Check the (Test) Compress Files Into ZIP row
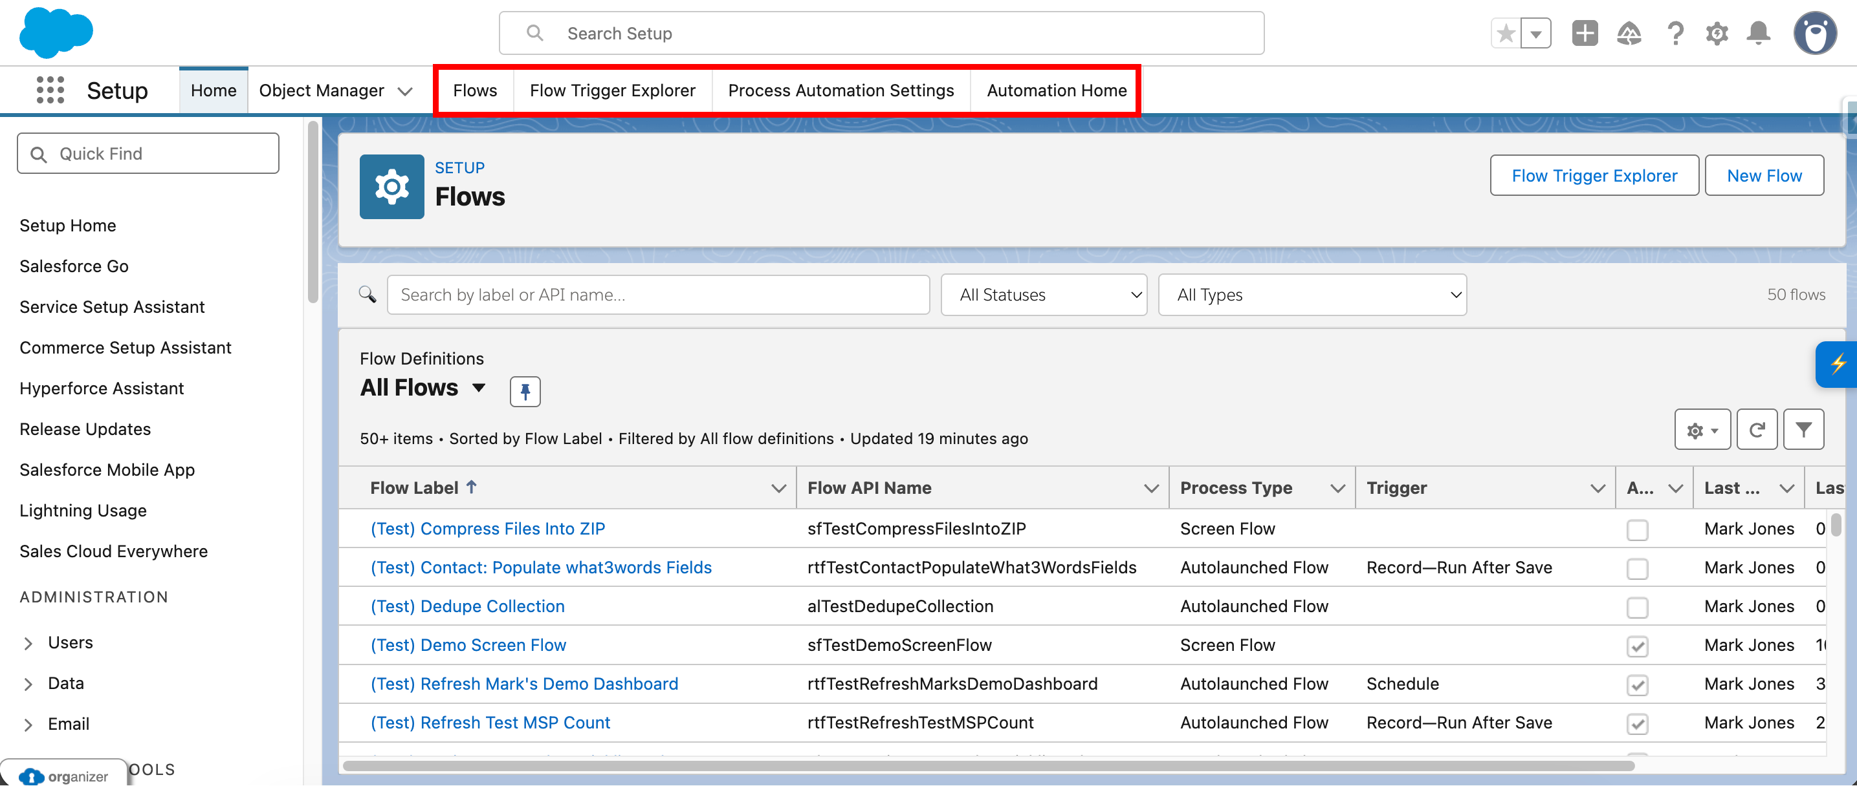Image resolution: width=1857 pixels, height=786 pixels. [x=1637, y=529]
